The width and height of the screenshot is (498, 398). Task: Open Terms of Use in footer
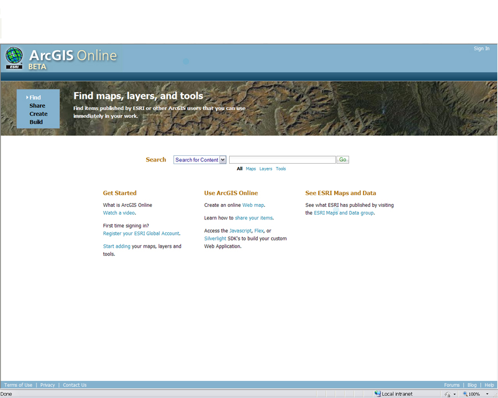pyautogui.click(x=18, y=385)
